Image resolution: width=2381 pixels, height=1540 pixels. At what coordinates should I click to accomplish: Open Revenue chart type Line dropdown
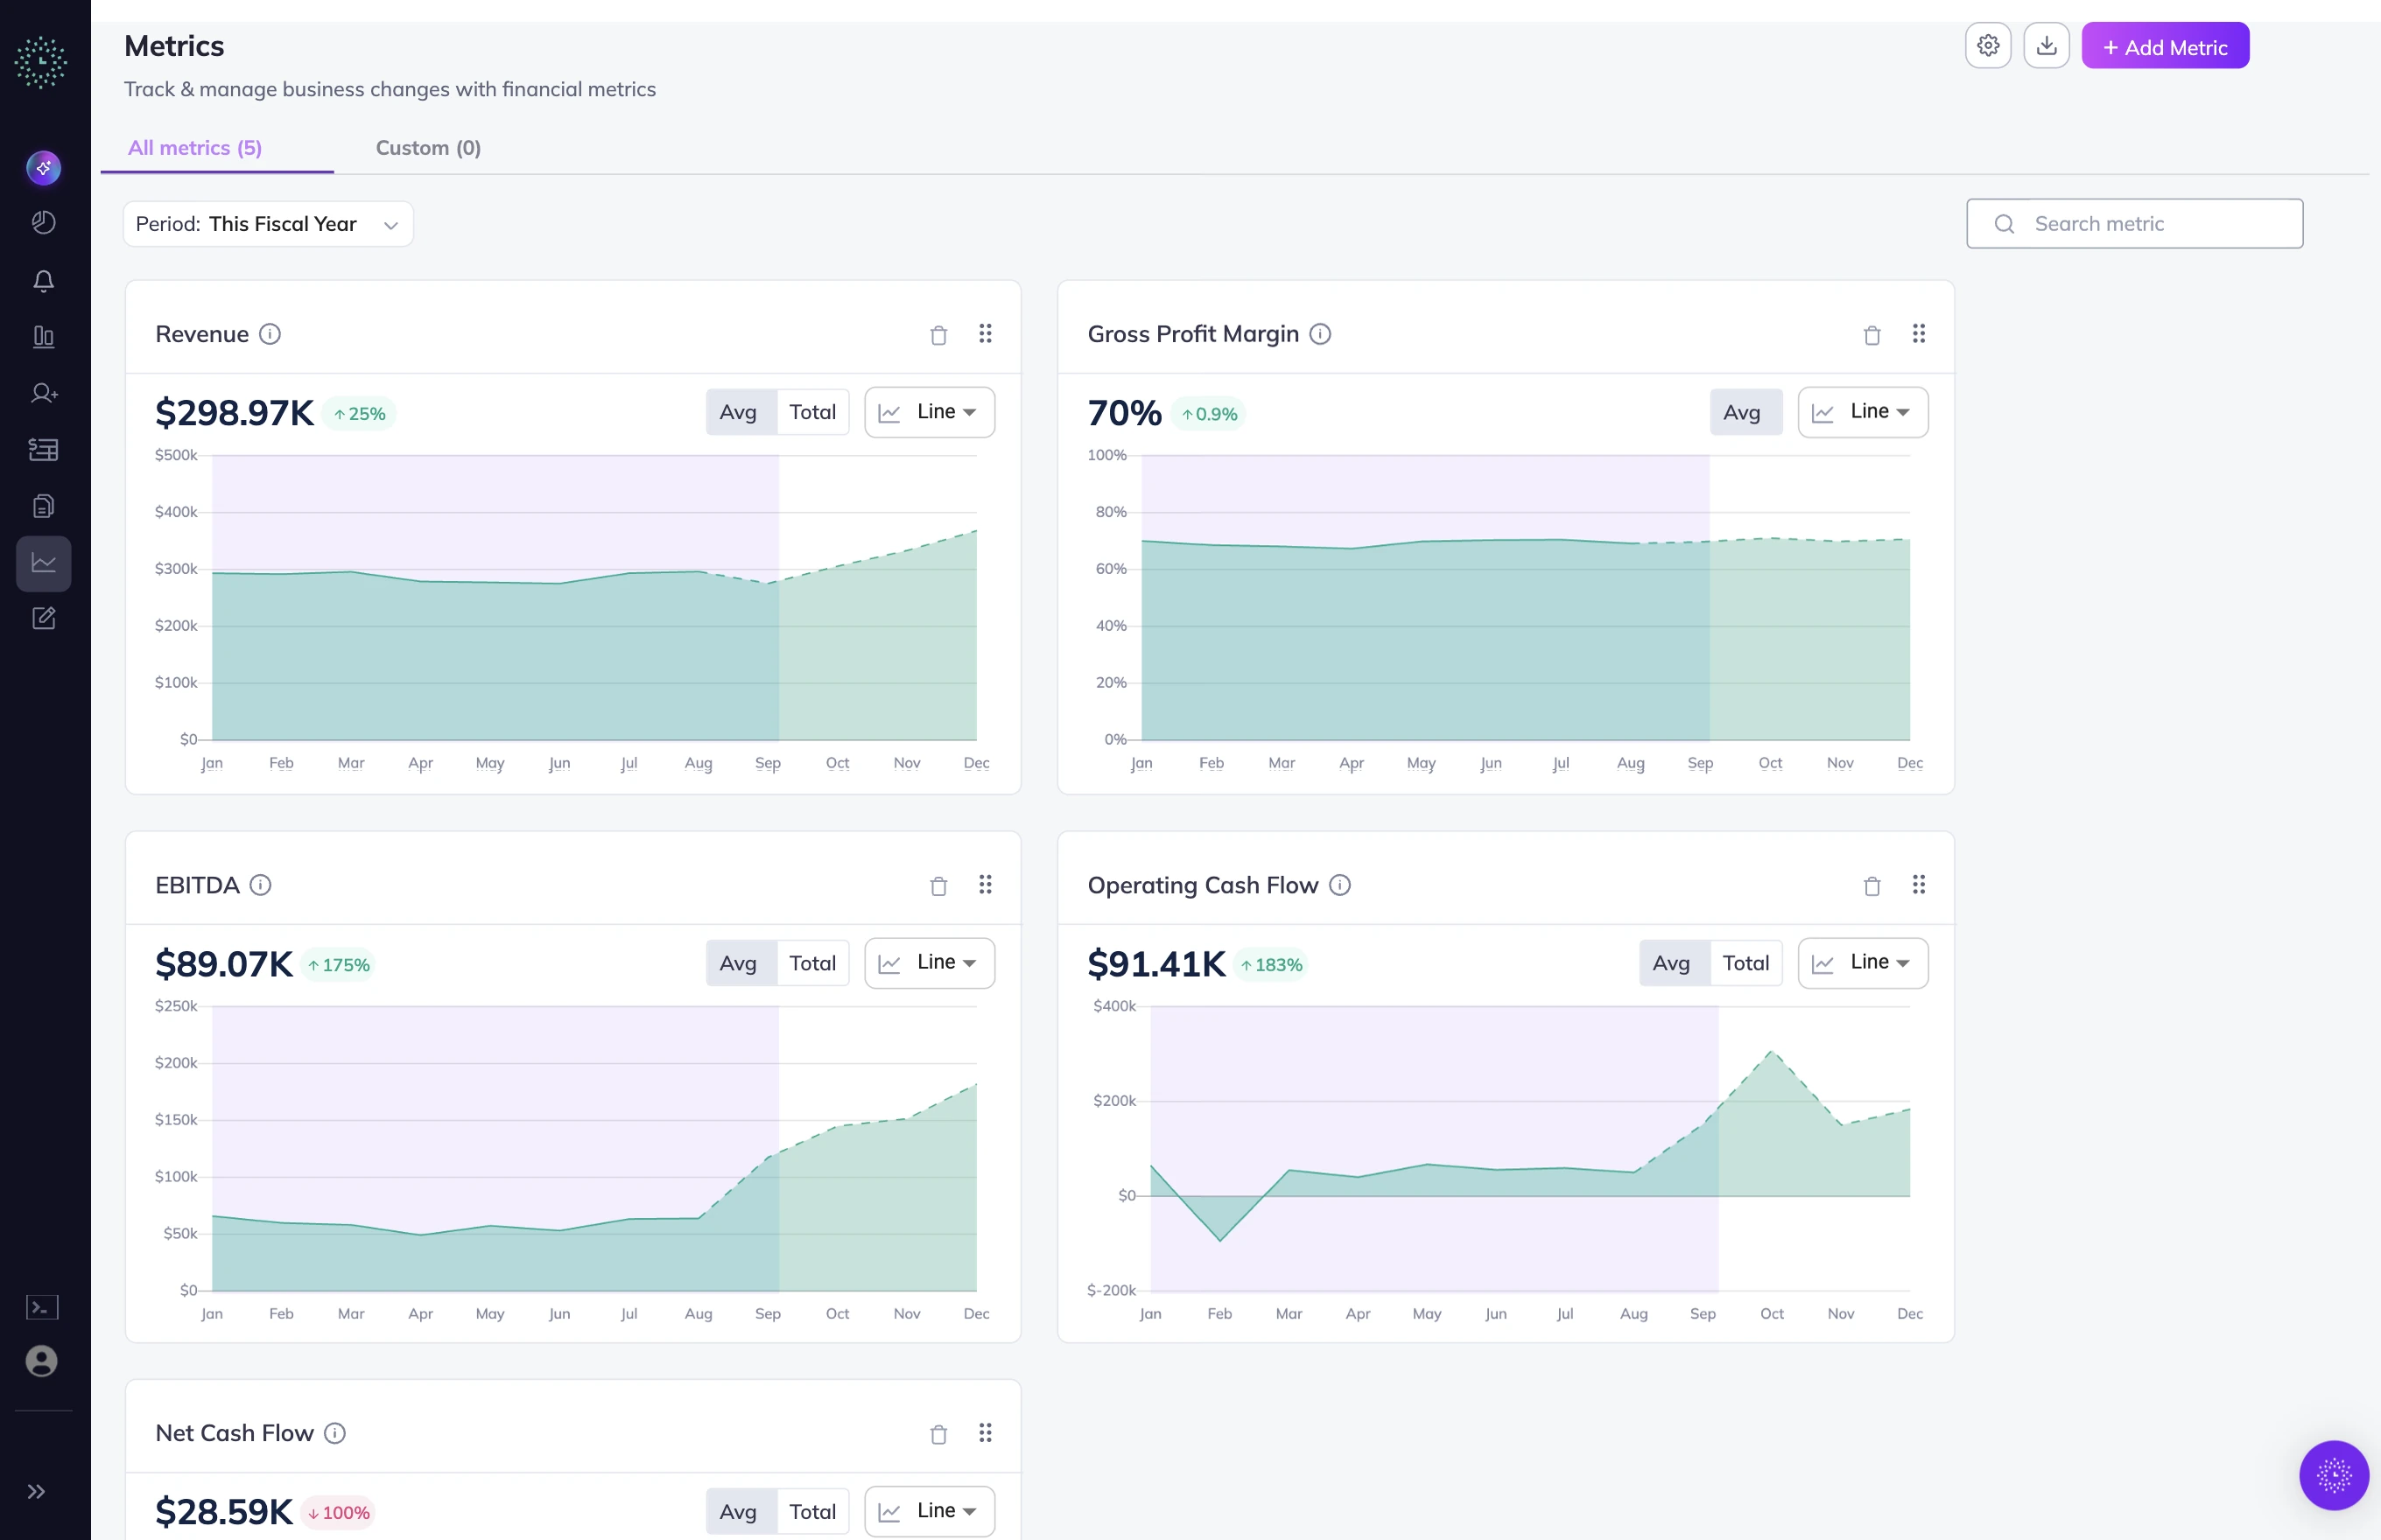pos(930,412)
